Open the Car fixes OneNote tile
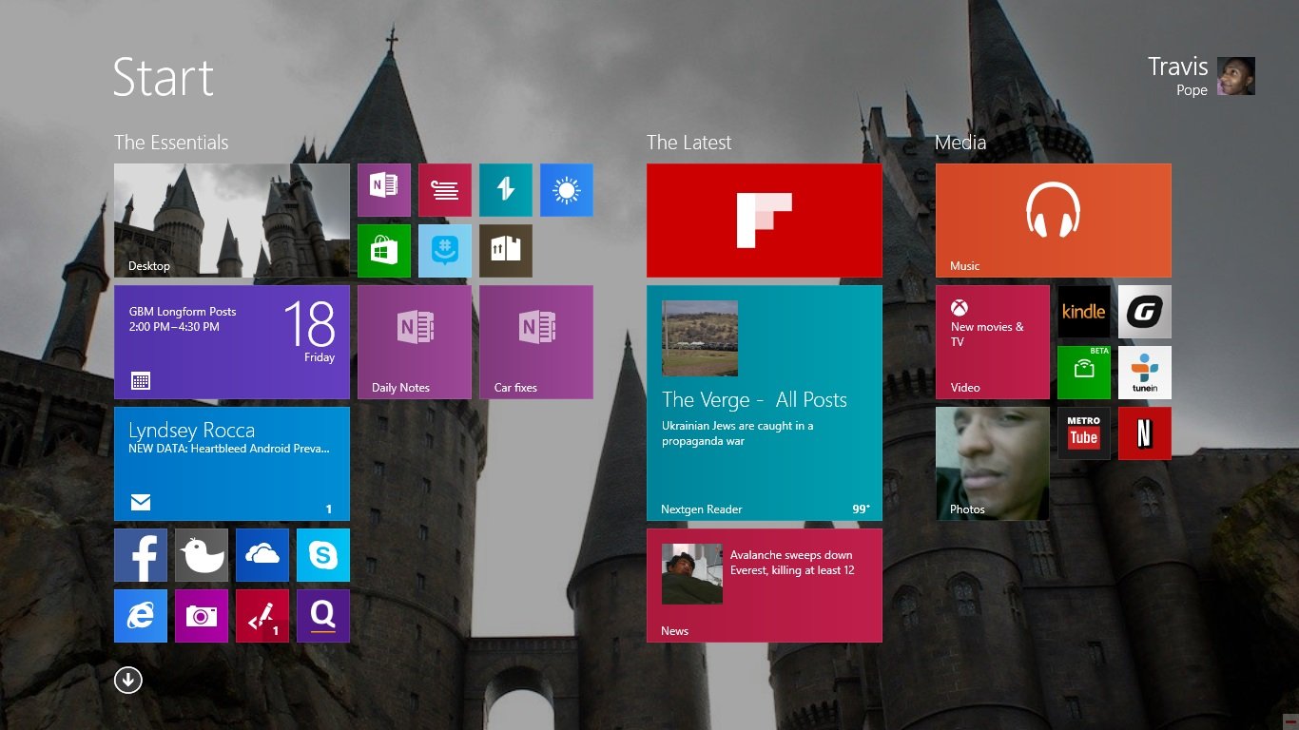The height and width of the screenshot is (730, 1299). click(x=536, y=342)
